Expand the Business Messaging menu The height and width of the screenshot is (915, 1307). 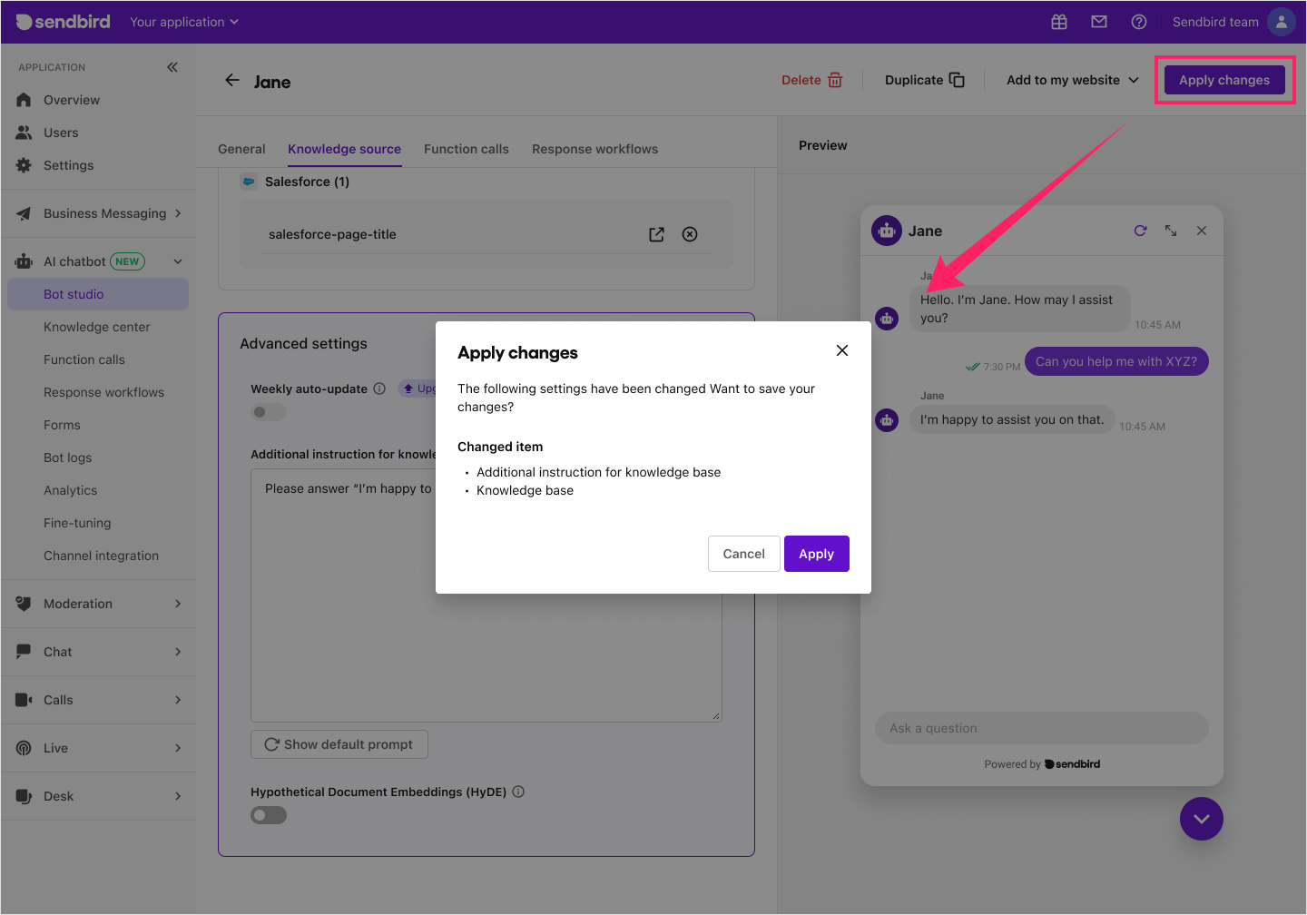[98, 213]
